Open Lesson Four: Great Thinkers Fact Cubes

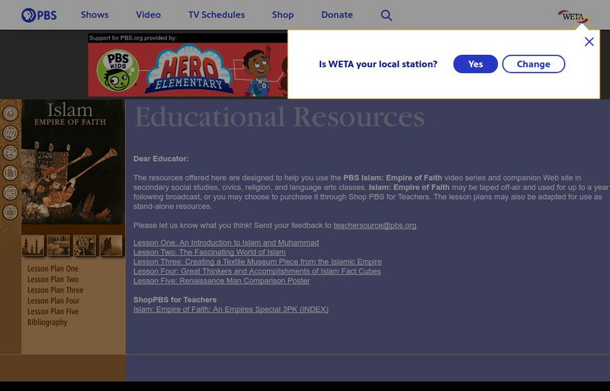(x=257, y=271)
